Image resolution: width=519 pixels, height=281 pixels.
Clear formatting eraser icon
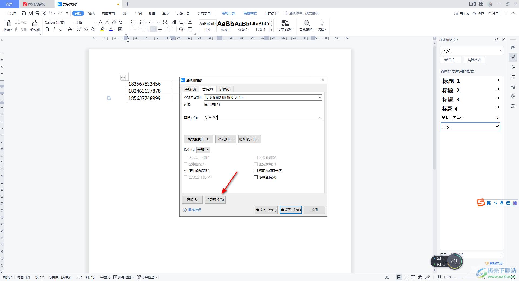click(x=114, y=22)
